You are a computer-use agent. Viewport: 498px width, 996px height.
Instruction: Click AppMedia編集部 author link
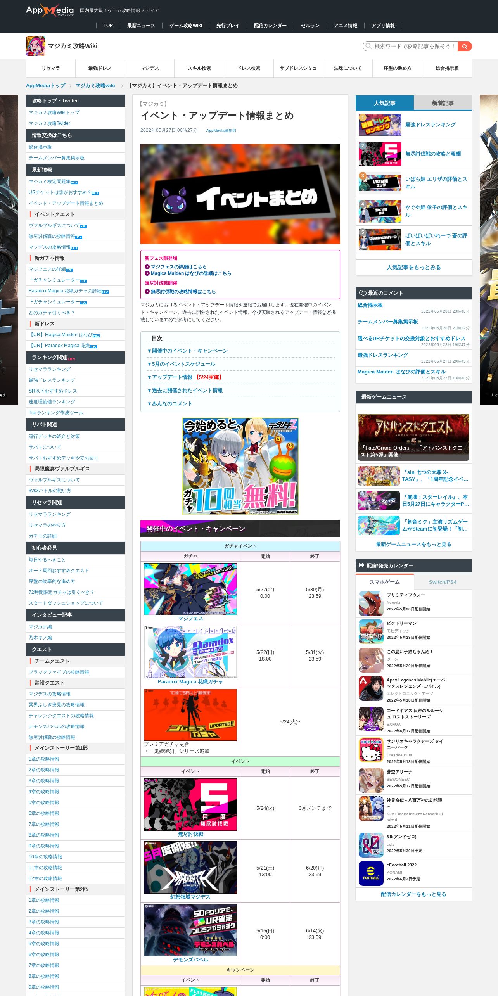(221, 131)
